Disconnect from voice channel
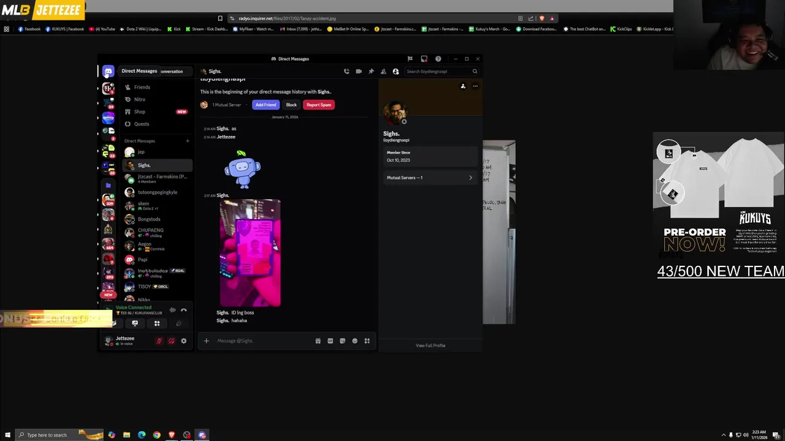 pos(183,311)
